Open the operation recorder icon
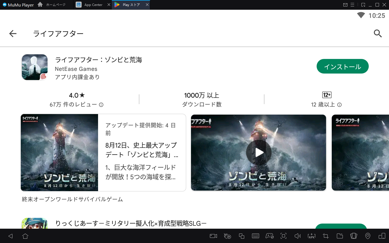The image size is (389, 243). tap(227, 236)
